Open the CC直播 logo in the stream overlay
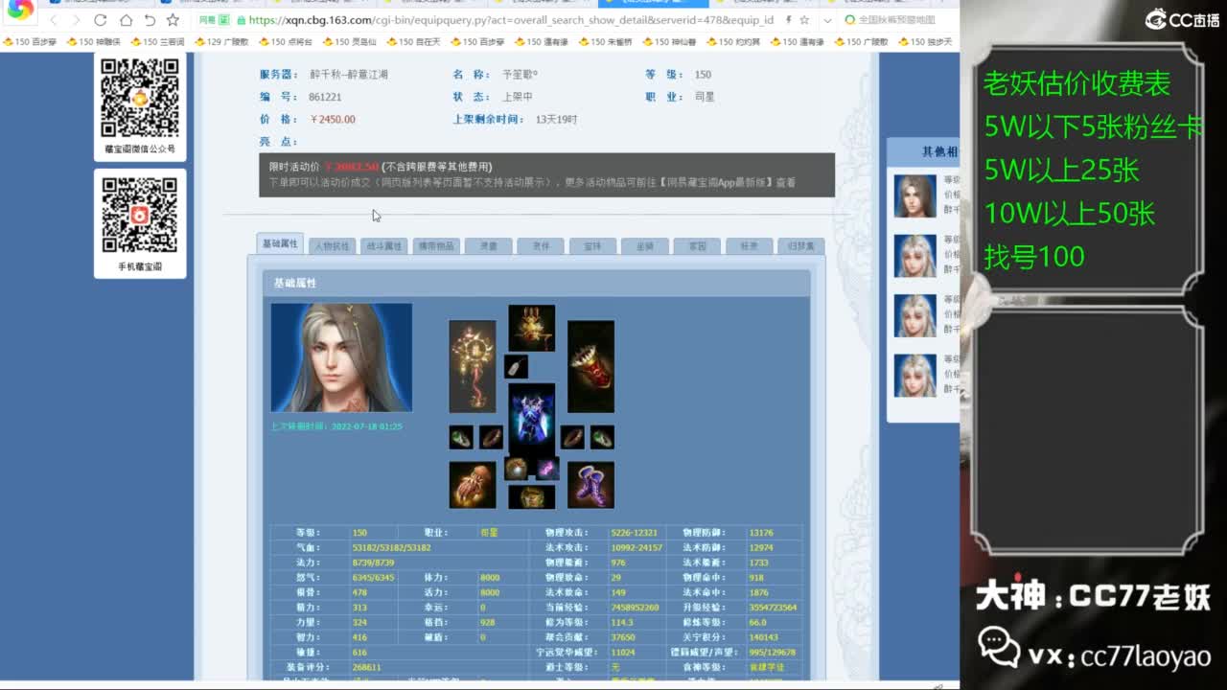 click(x=1182, y=18)
